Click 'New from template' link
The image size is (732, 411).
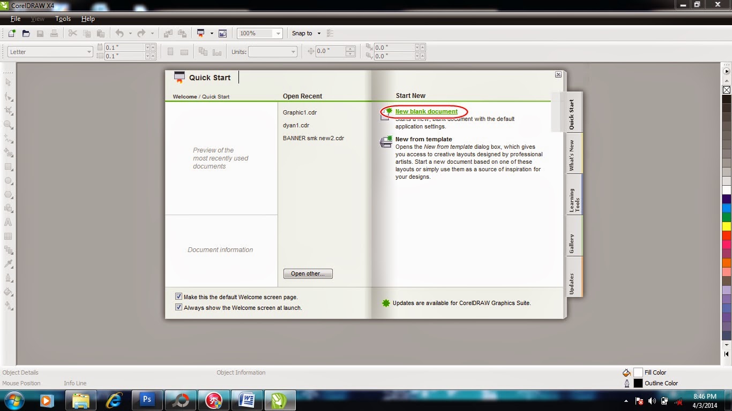tap(423, 139)
